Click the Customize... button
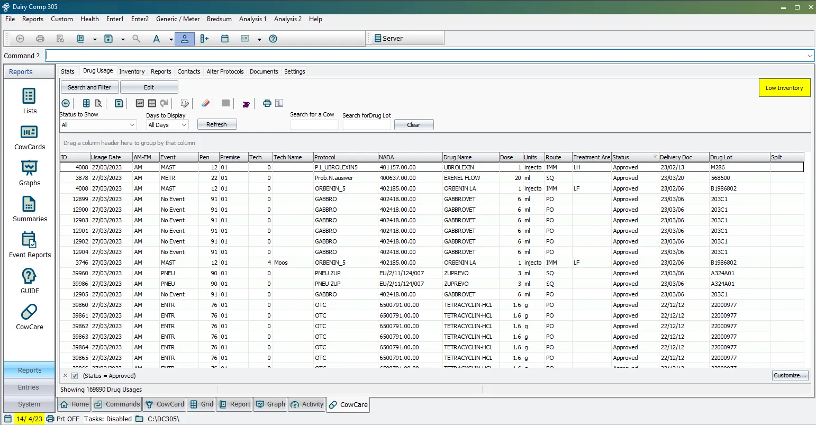This screenshot has width=816, height=425. 790,375
